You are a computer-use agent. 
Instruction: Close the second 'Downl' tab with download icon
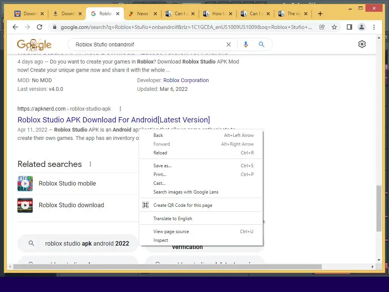point(80,14)
